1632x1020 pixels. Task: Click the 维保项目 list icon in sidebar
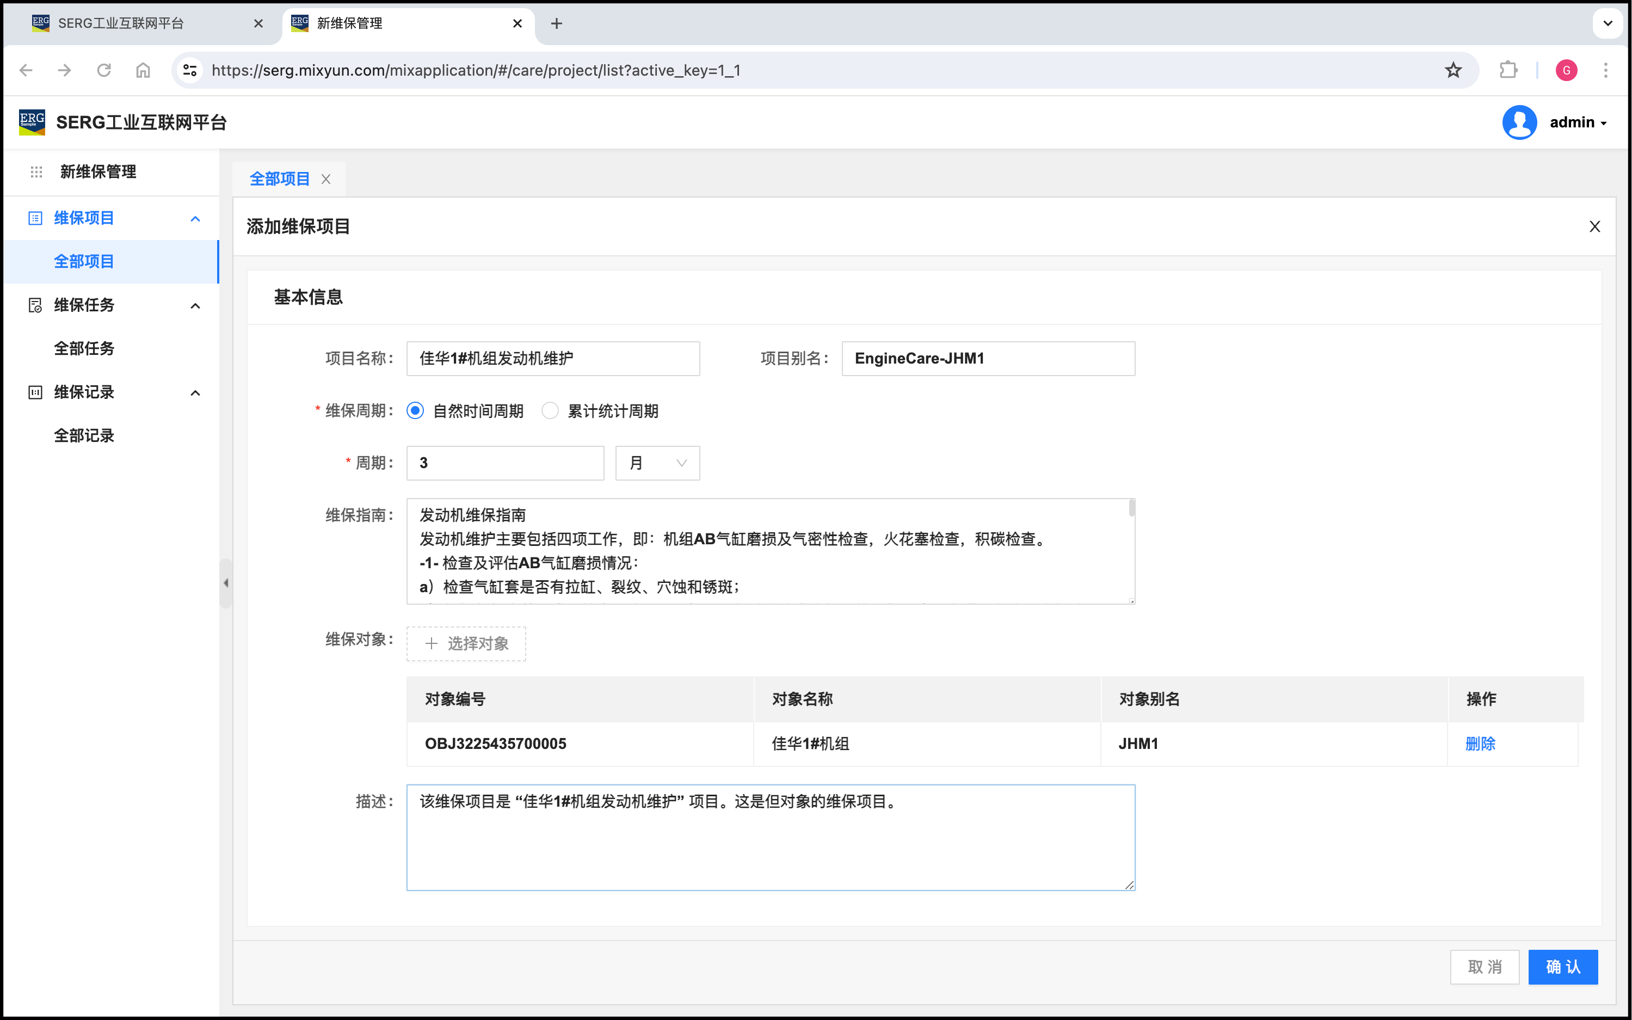coord(35,218)
